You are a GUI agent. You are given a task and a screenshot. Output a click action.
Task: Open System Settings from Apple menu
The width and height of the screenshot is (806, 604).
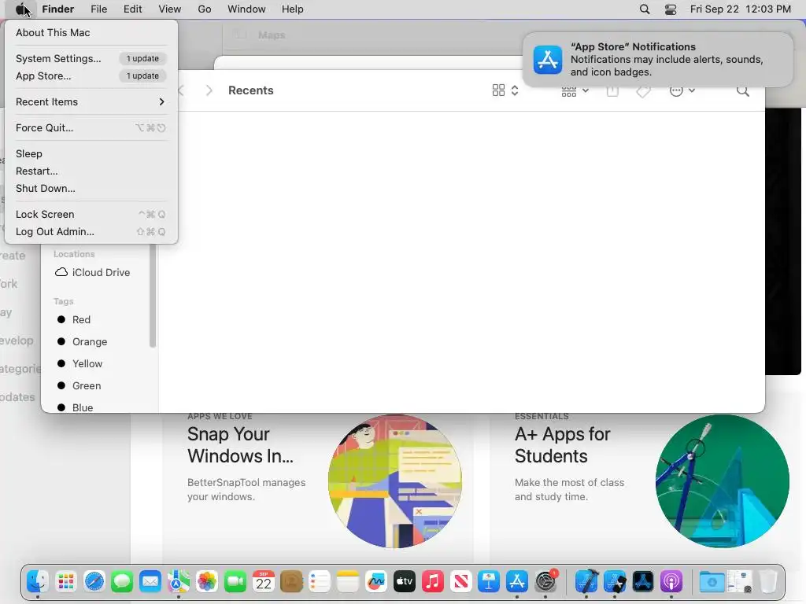(91, 58)
